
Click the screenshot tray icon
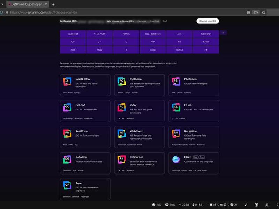pyautogui.click(x=256, y=205)
